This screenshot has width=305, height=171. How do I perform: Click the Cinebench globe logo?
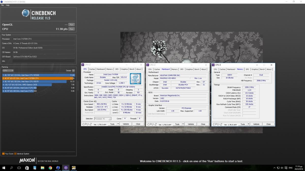coord(26,14)
